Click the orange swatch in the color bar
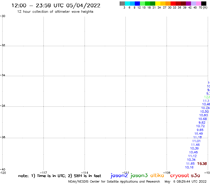The image size is (210, 184). [x=168, y=3]
